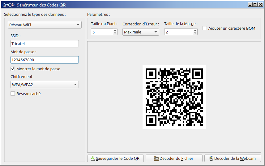Viewport: 265px width, 166px height.
Task: Click the 'SSID :' label
Action: pyautogui.click(x=15, y=36)
